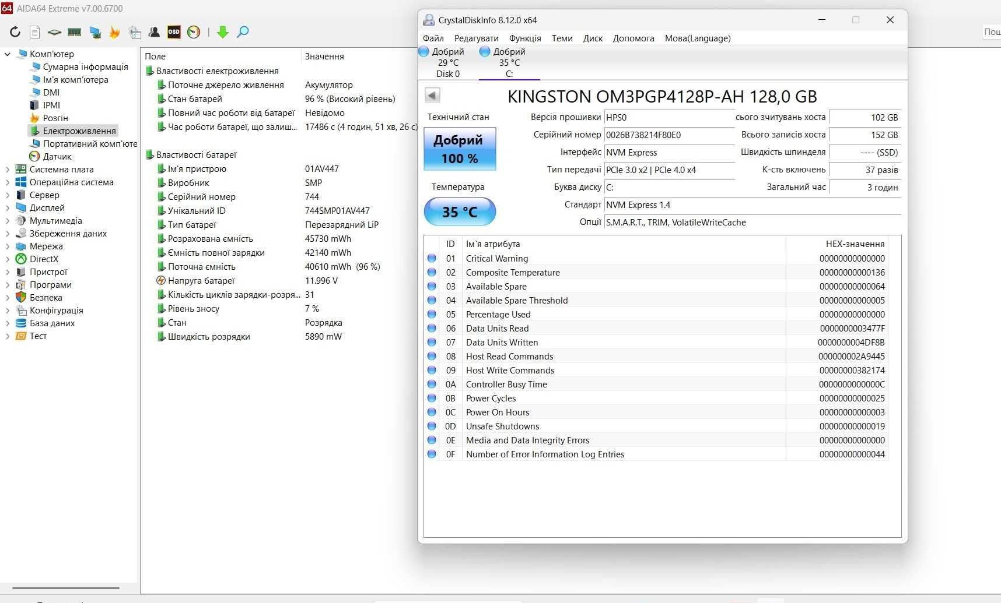The height and width of the screenshot is (603, 1001).
Task: Click the memory module toolbar icon in AIDA64
Action: (x=74, y=32)
